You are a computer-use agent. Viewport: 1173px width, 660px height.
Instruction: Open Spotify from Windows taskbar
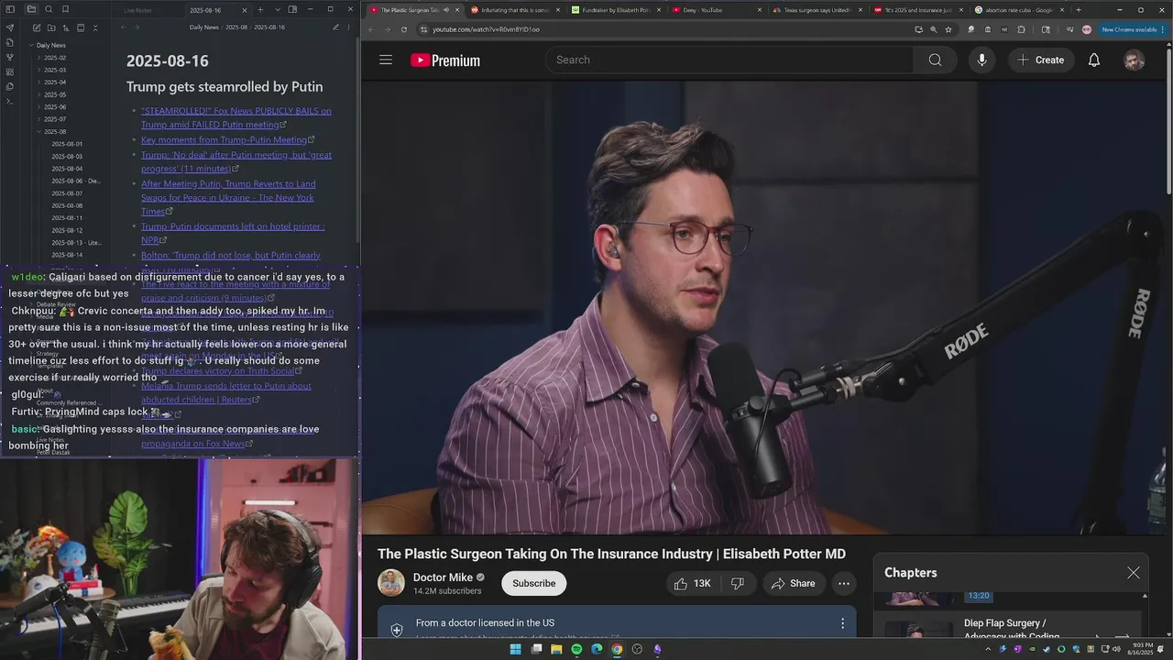coord(576,649)
